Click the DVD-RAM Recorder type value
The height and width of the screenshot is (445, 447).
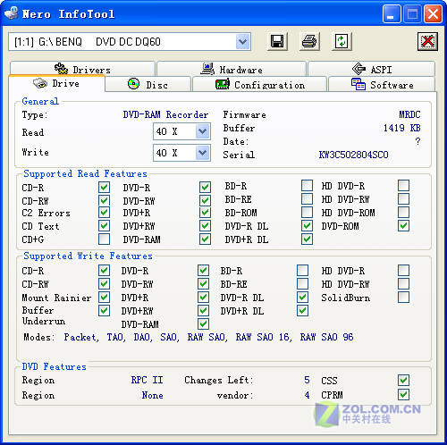point(165,114)
